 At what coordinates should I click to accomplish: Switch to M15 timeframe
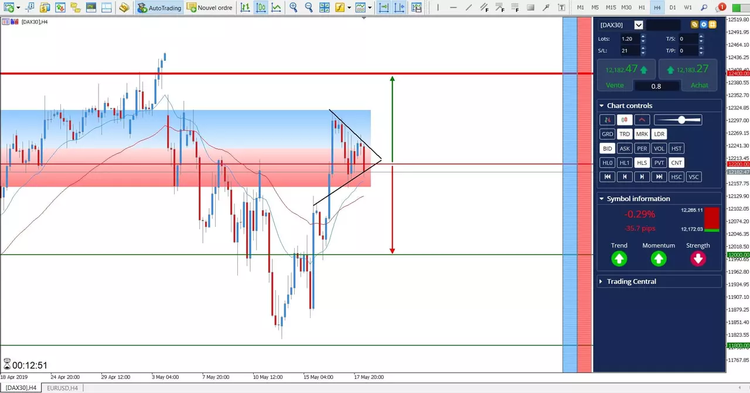point(611,8)
